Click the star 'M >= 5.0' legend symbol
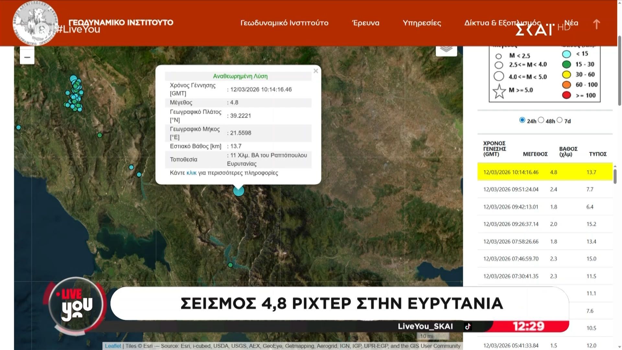This screenshot has width=622, height=350. [x=499, y=91]
